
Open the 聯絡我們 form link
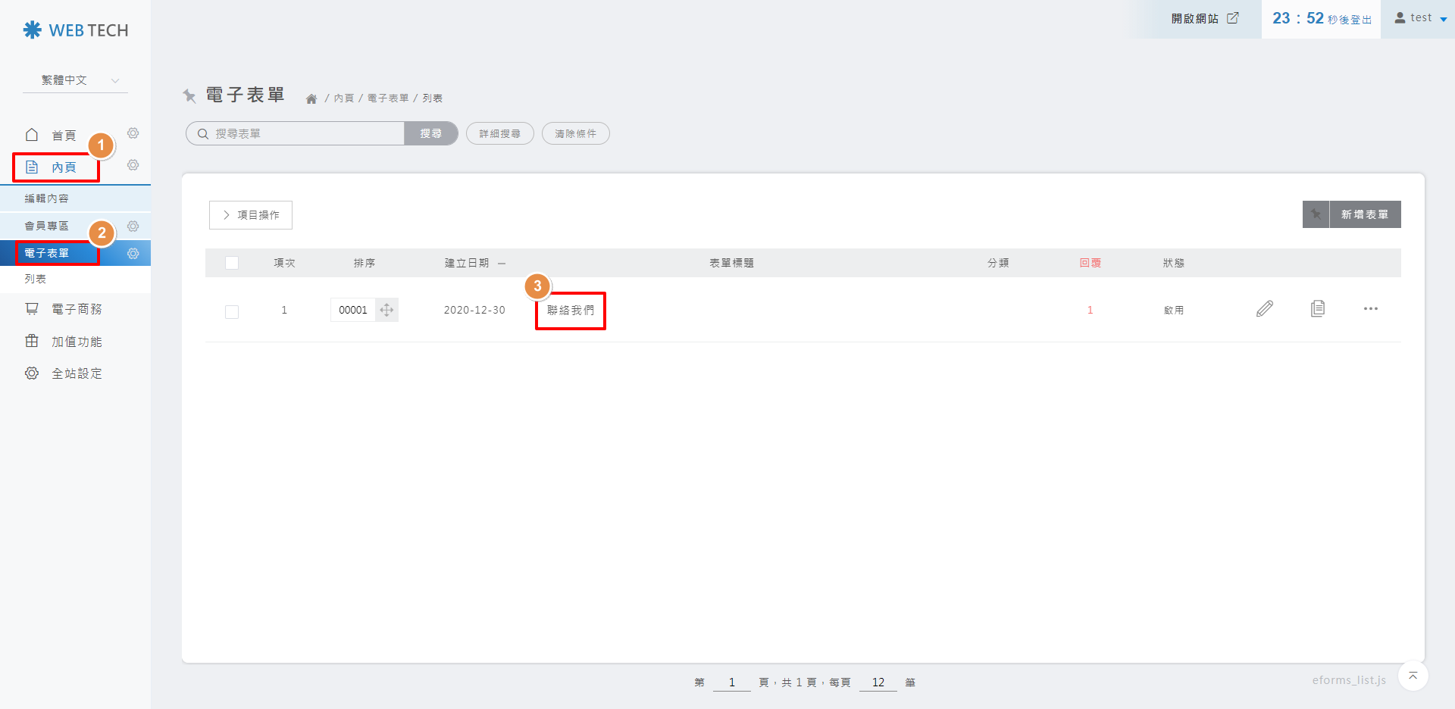(x=571, y=311)
